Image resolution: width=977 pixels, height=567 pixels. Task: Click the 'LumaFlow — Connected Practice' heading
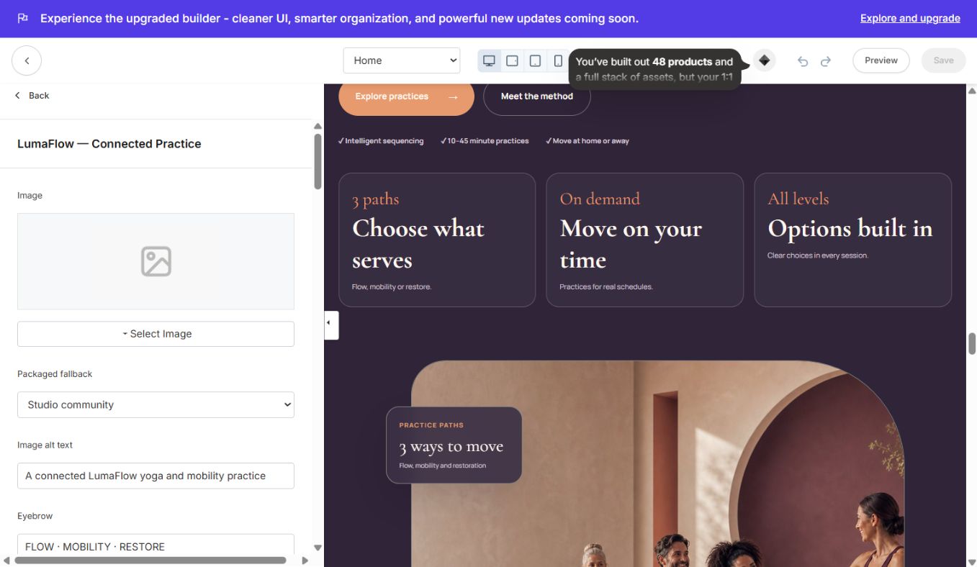click(x=109, y=144)
